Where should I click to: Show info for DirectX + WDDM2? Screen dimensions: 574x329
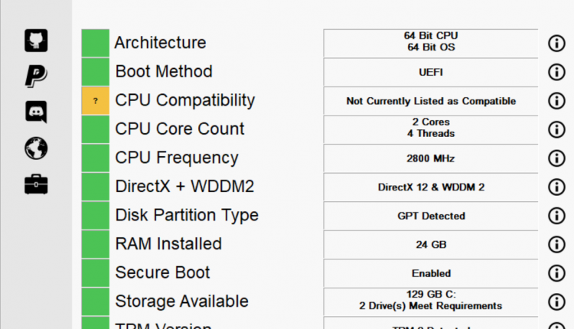[556, 187]
